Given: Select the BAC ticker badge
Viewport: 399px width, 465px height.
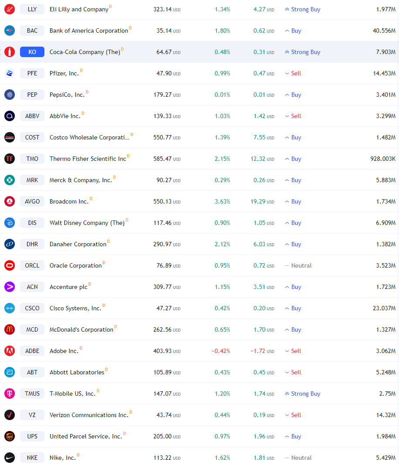Looking at the screenshot, I should click(32, 31).
